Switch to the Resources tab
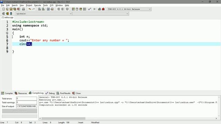This screenshot has width=221, height=124. 21,93
